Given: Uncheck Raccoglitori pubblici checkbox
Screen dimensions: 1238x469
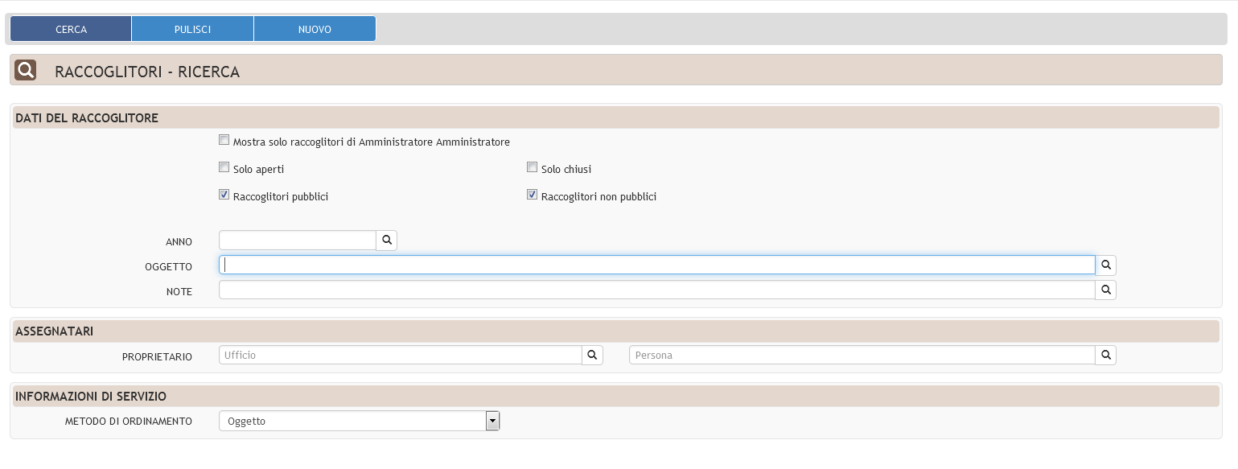Looking at the screenshot, I should [x=224, y=195].
